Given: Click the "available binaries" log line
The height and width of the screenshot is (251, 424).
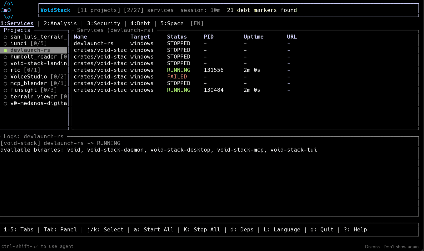Looking at the screenshot, I should (x=159, y=150).
